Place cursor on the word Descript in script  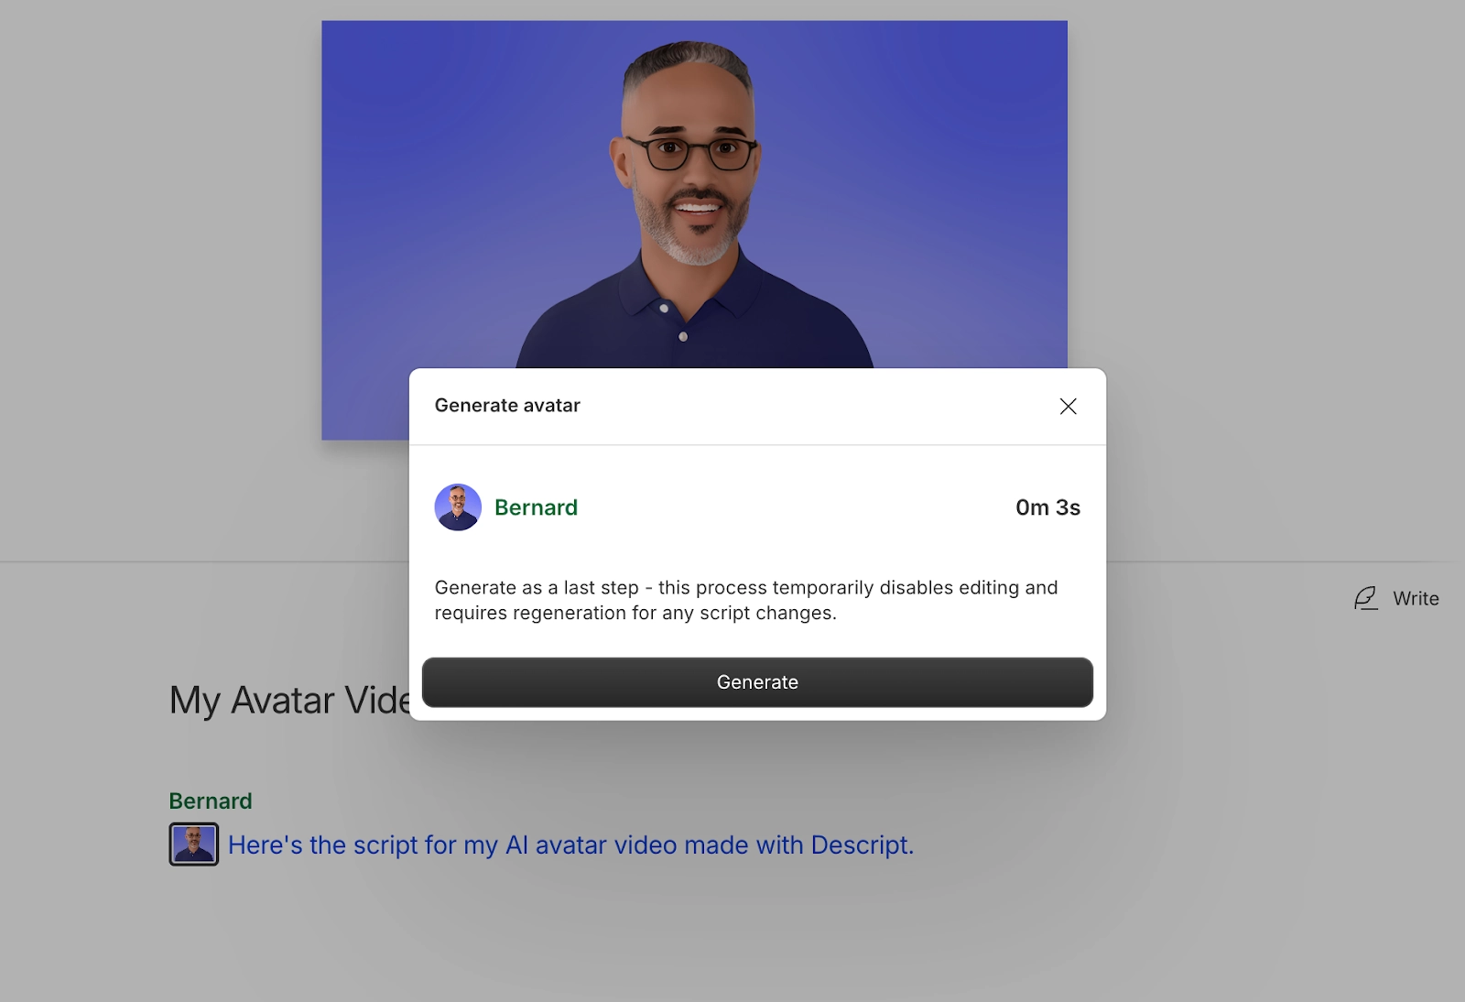862,844
